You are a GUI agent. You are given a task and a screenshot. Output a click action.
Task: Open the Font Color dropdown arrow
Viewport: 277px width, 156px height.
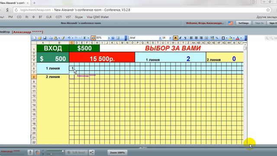pyautogui.click(x=241, y=38)
